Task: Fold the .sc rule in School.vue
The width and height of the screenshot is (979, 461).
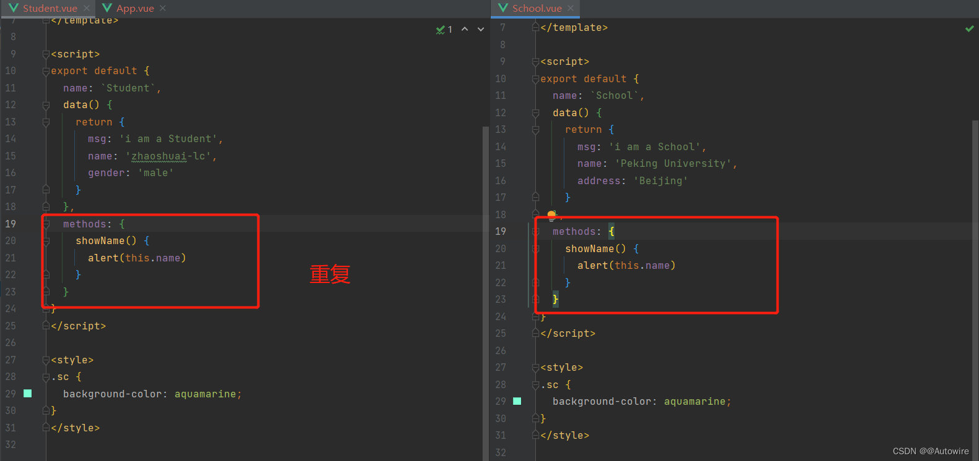Action: pyautogui.click(x=535, y=384)
